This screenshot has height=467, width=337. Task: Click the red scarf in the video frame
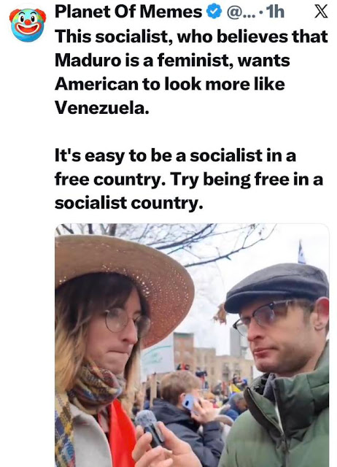(122, 435)
